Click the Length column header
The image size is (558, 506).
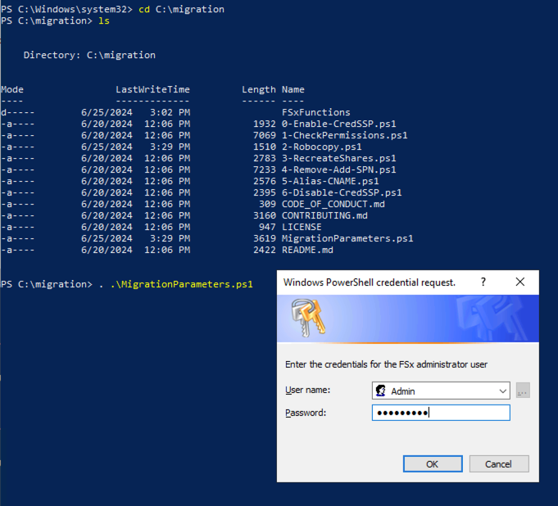(x=259, y=89)
